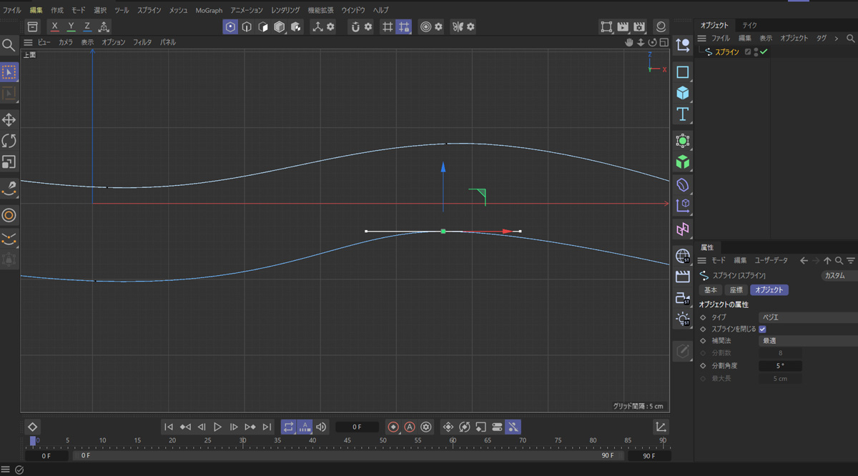Open the カスタム mode dropdown
The width and height of the screenshot is (858, 476).
[838, 275]
